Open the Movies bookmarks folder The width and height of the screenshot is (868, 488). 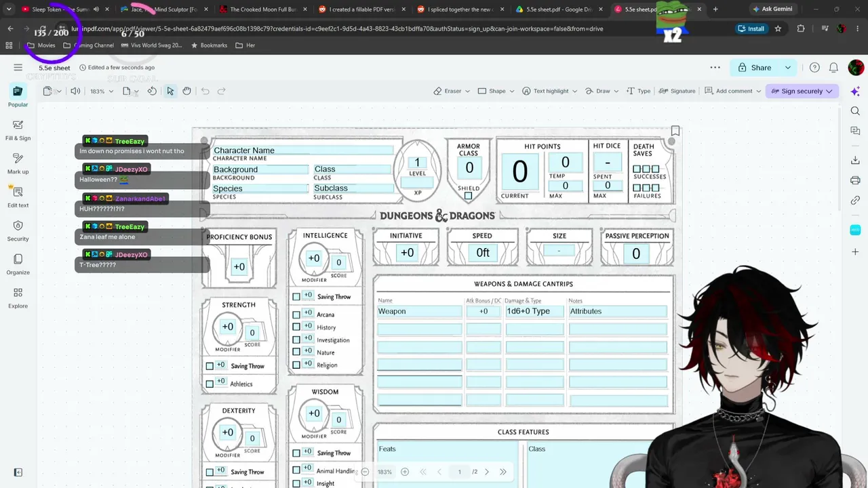[41, 45]
